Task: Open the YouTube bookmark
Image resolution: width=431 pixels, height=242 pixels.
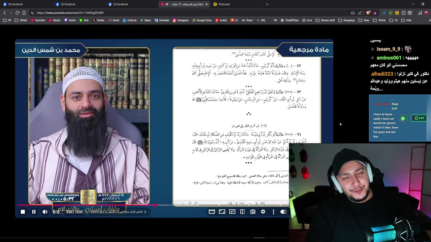Action: point(38,20)
